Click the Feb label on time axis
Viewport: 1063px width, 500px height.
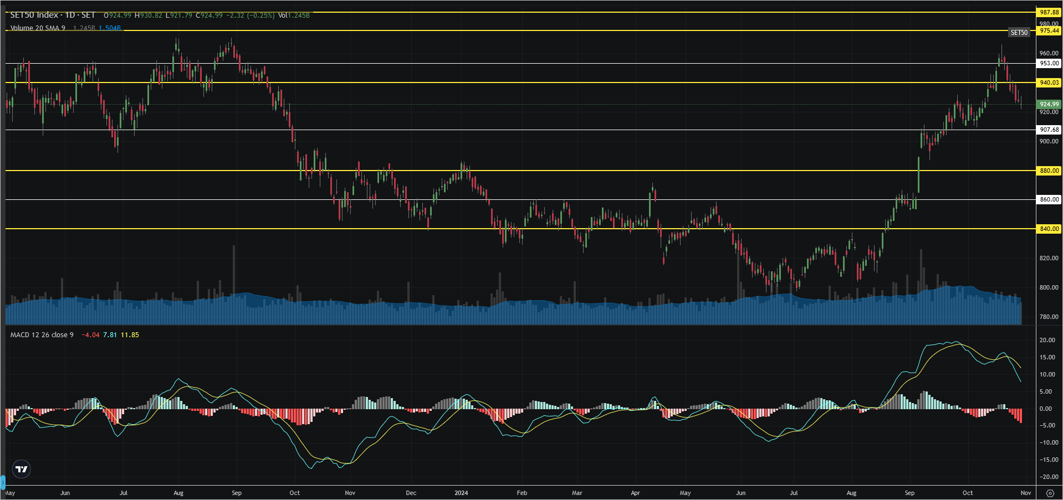coord(522,493)
